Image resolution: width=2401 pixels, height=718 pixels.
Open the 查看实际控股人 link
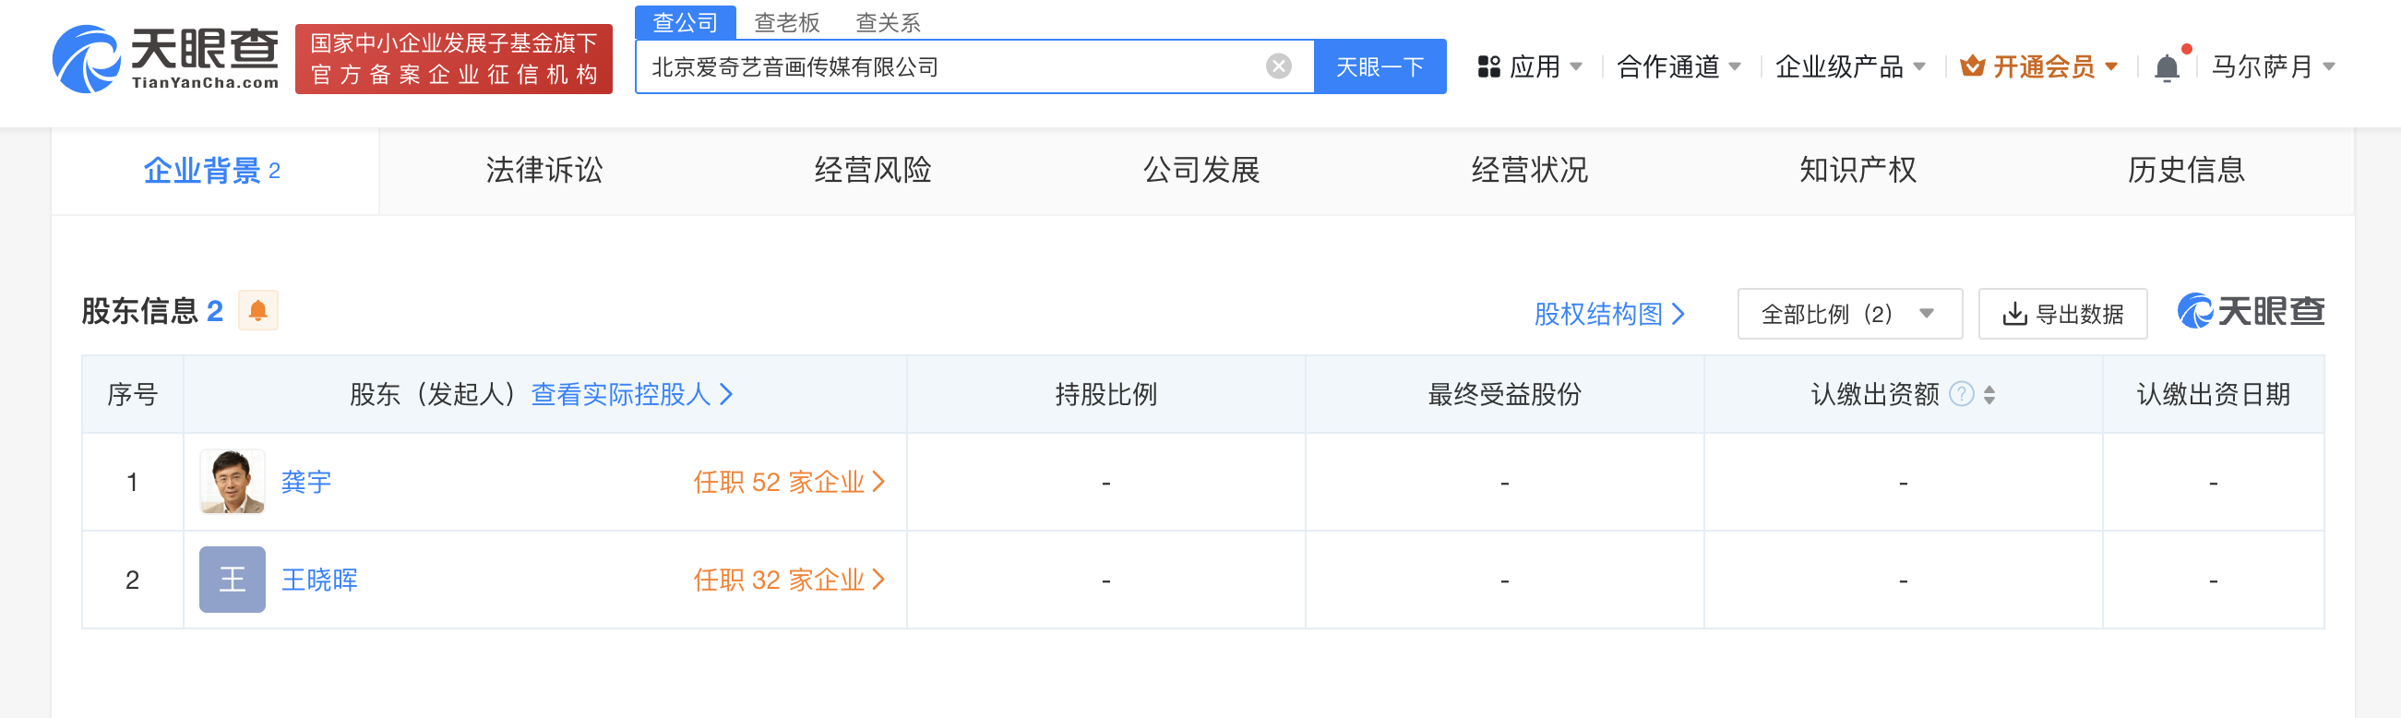tap(632, 394)
